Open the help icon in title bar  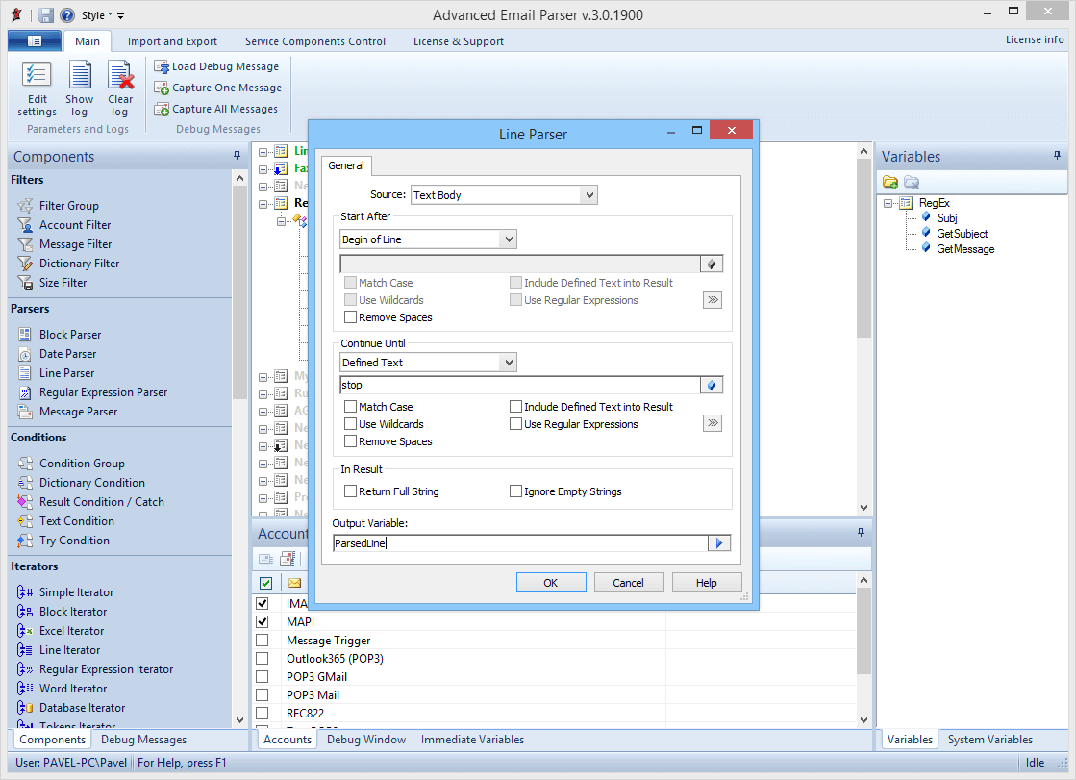67,15
